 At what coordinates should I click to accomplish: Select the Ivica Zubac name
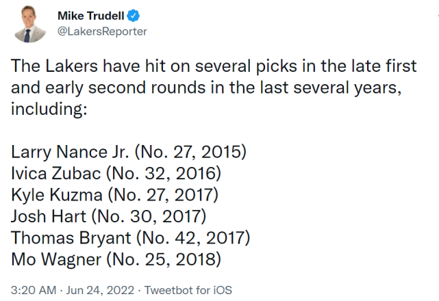56,174
